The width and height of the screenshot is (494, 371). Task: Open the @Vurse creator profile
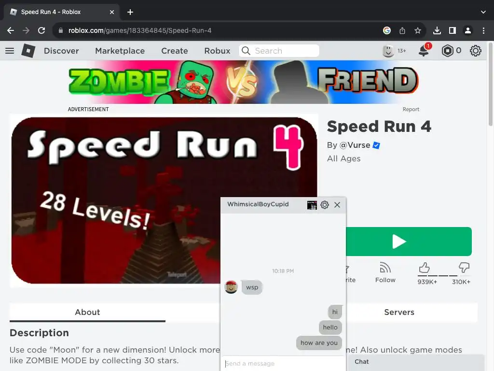[x=355, y=145]
